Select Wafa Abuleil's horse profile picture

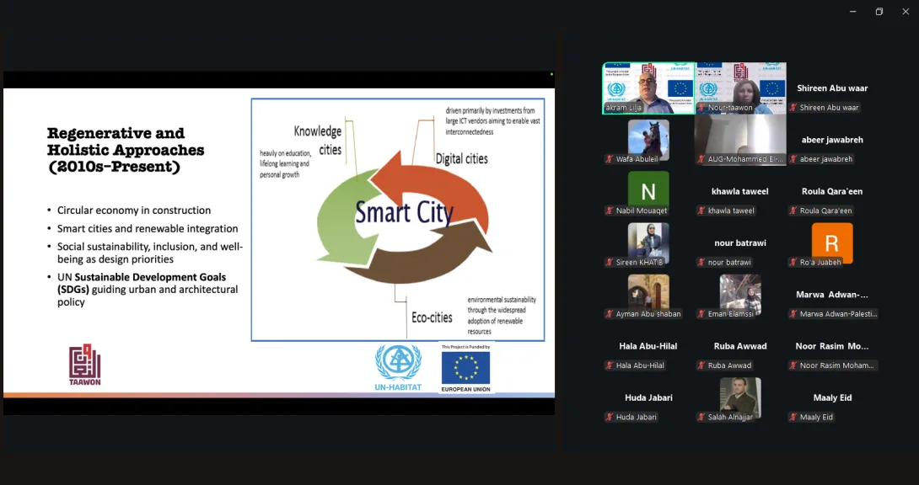(648, 141)
